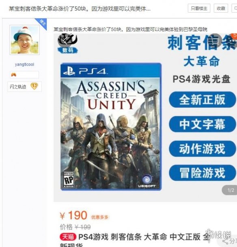Click the 中文字幕 blue pill label
Screen dimensions: 237x247
coord(203,124)
